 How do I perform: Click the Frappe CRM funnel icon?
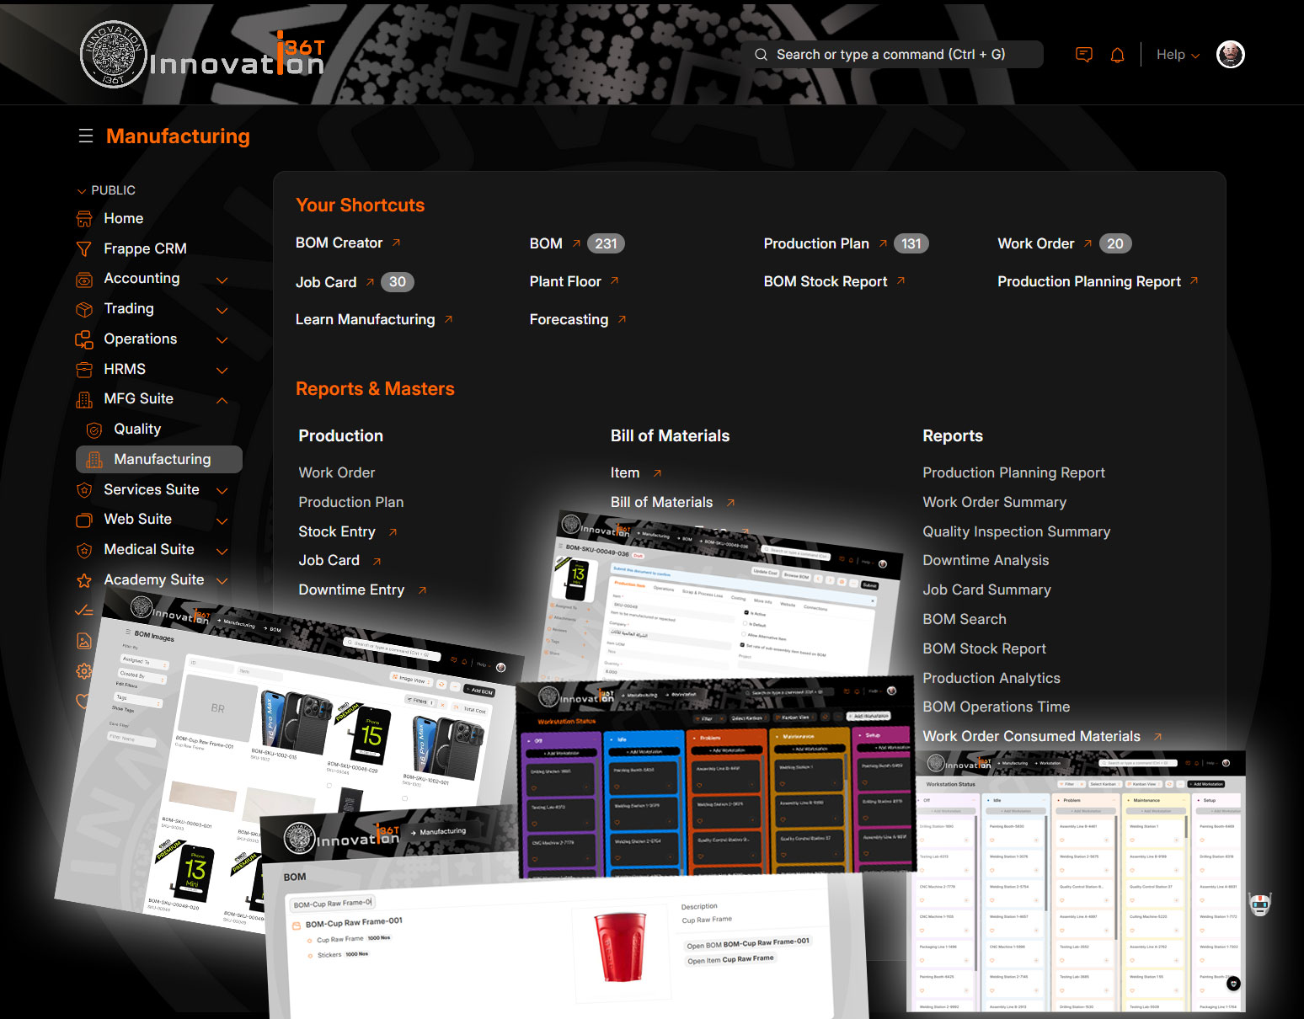pyautogui.click(x=84, y=249)
